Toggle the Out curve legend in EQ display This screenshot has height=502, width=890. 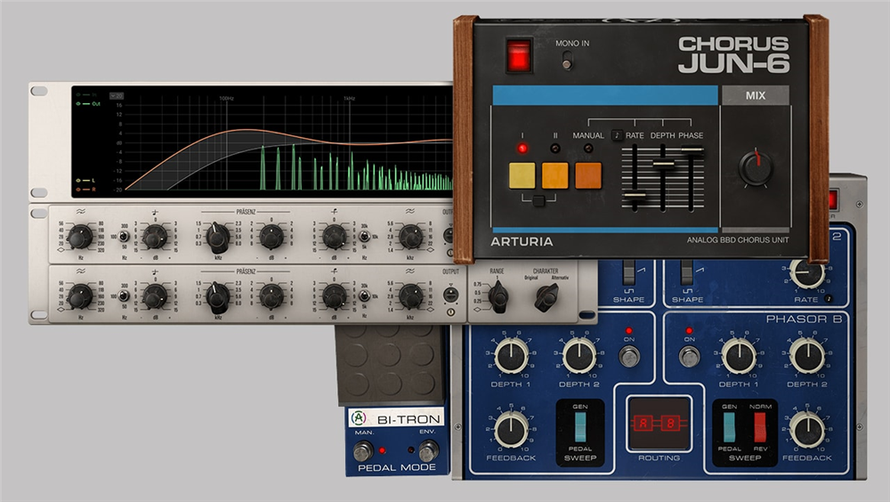(x=88, y=104)
